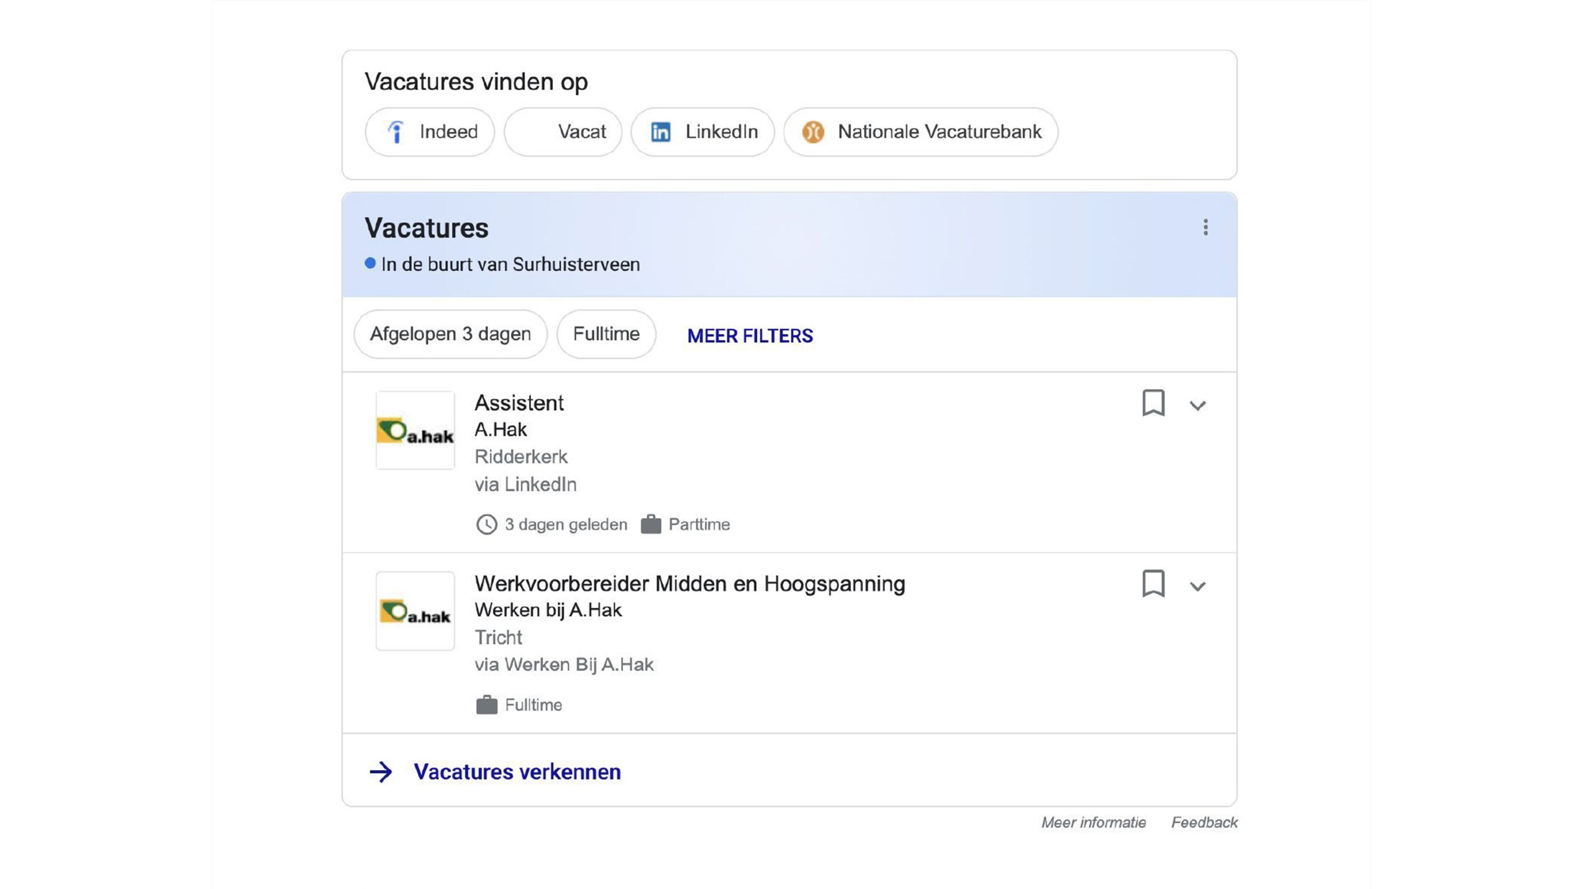The height and width of the screenshot is (889, 1583).
Task: Expand the Assistent job listing chevron
Action: [1197, 406]
